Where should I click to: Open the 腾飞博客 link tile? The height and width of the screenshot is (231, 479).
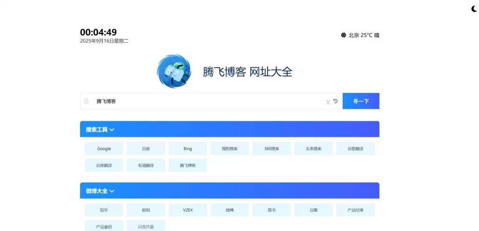[188, 166]
